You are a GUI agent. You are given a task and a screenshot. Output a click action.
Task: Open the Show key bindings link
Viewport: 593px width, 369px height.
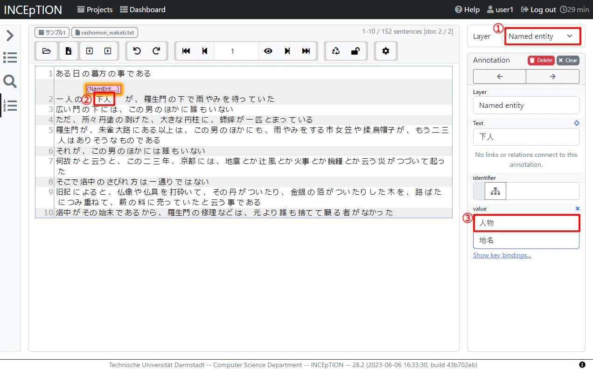502,255
